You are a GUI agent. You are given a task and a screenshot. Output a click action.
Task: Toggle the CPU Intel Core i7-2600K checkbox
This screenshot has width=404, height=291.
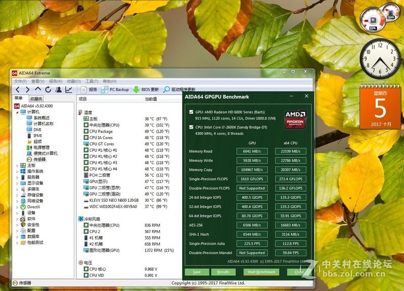tap(191, 127)
